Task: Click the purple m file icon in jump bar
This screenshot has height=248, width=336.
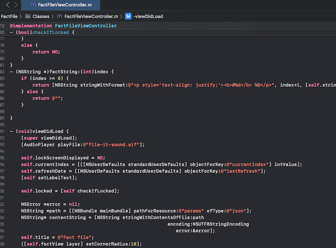Action: 59,16
